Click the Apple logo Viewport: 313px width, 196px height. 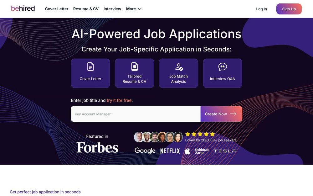pos(187,150)
